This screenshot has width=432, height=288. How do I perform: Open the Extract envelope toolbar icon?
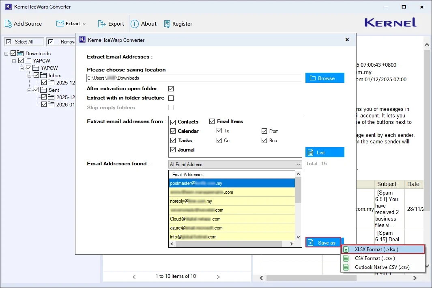[x=60, y=24]
